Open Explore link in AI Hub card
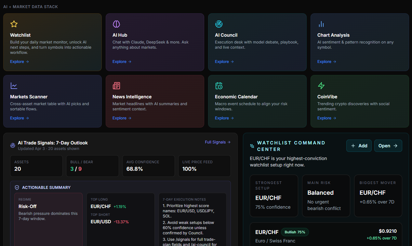The height and width of the screenshot is (246, 412). click(122, 62)
